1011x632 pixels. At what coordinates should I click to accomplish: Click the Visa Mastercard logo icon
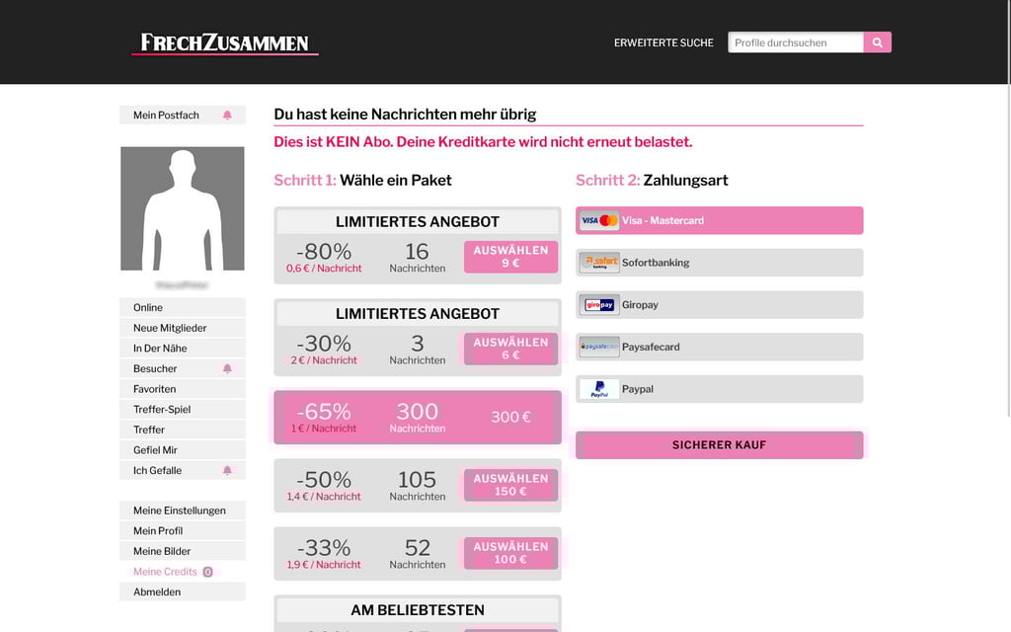[599, 220]
